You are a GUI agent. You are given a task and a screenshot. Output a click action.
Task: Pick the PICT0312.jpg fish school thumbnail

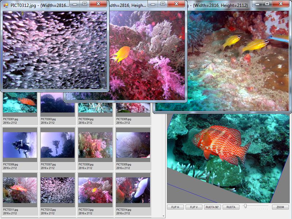point(58,190)
